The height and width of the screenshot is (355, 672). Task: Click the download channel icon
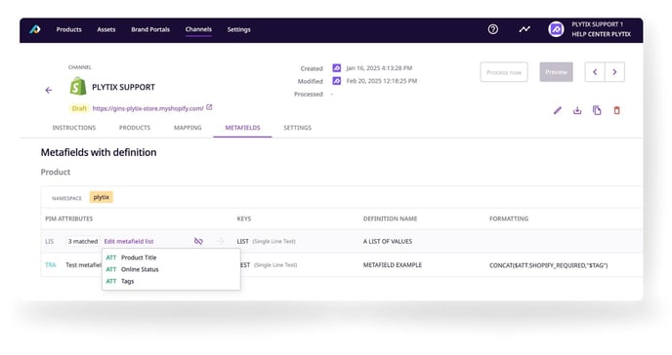[x=577, y=110]
